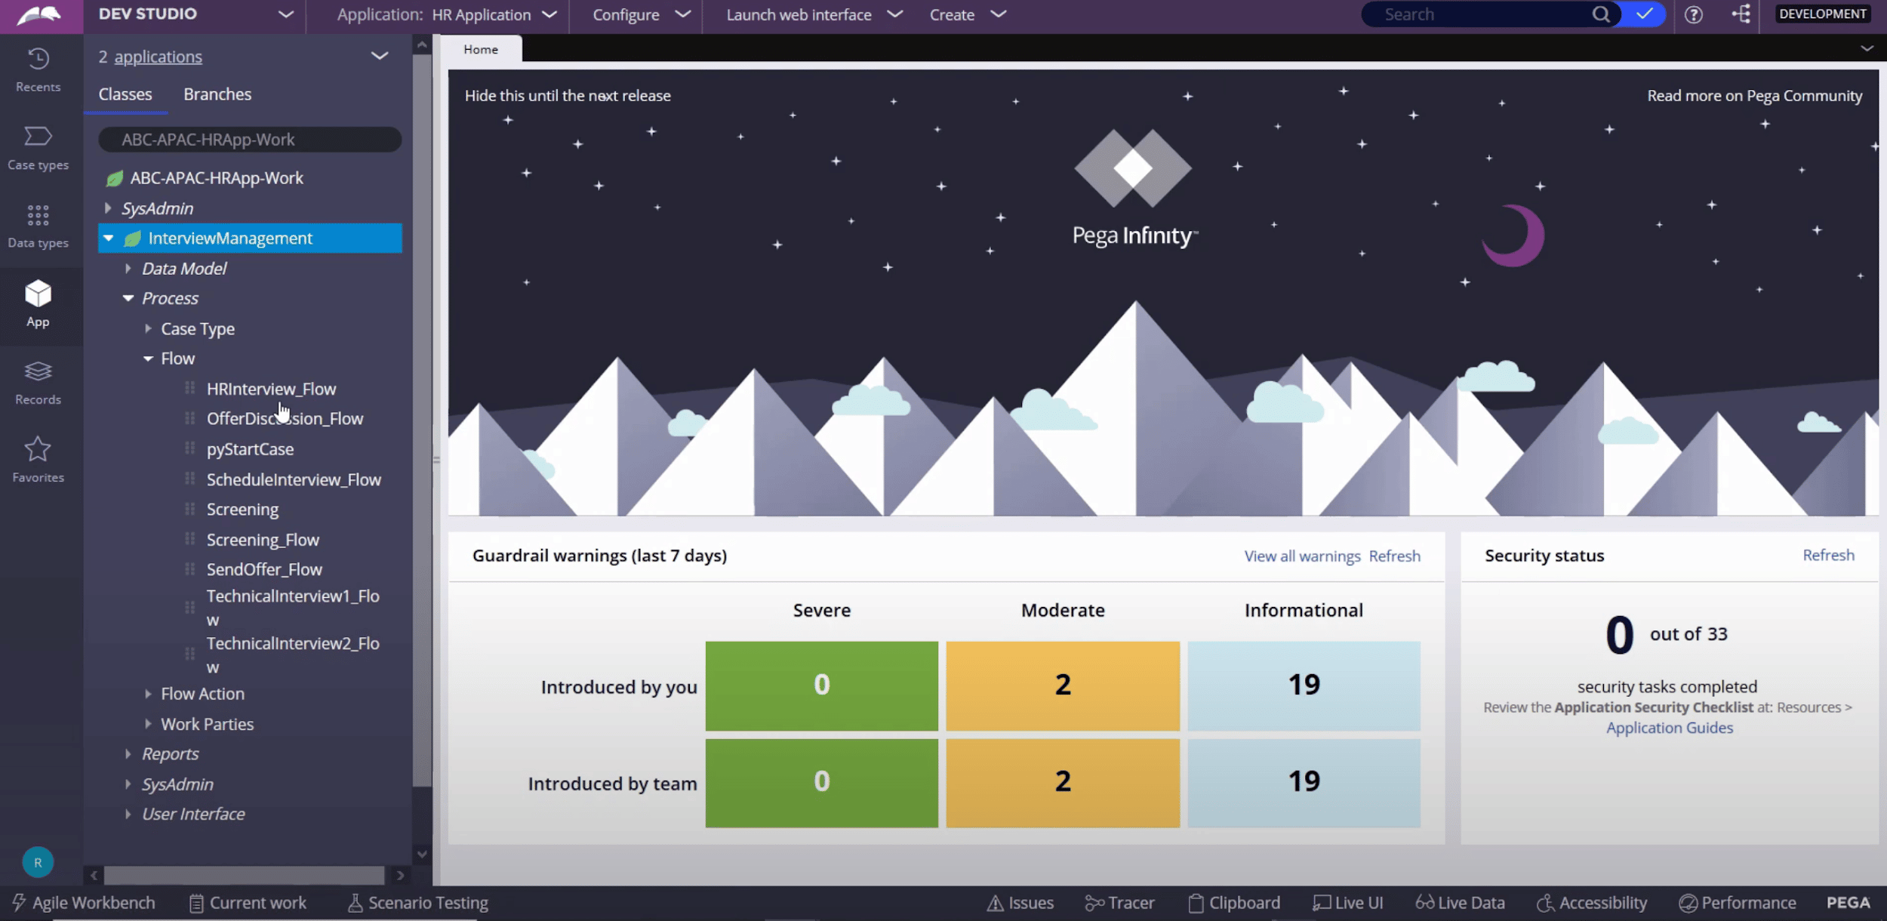Expand the Flow Action node
The height and width of the screenshot is (921, 1887).
click(x=148, y=693)
